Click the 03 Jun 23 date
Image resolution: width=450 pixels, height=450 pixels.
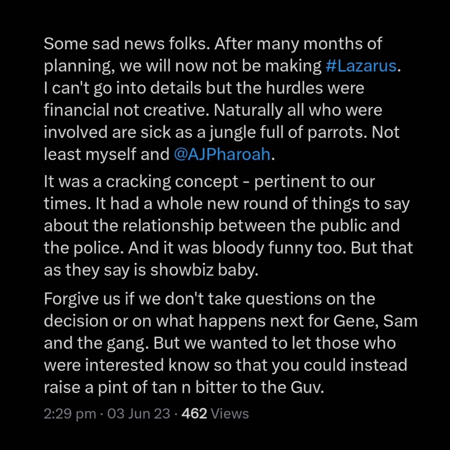[138, 414]
